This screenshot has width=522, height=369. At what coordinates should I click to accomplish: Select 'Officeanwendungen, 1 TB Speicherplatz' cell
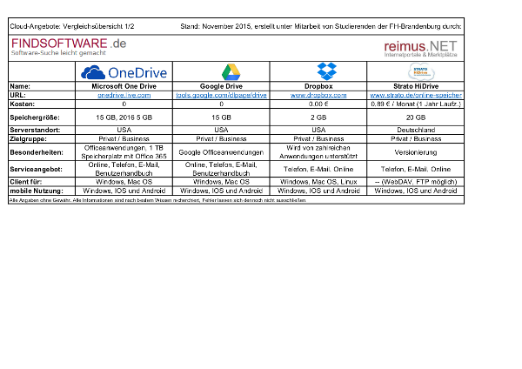click(124, 152)
